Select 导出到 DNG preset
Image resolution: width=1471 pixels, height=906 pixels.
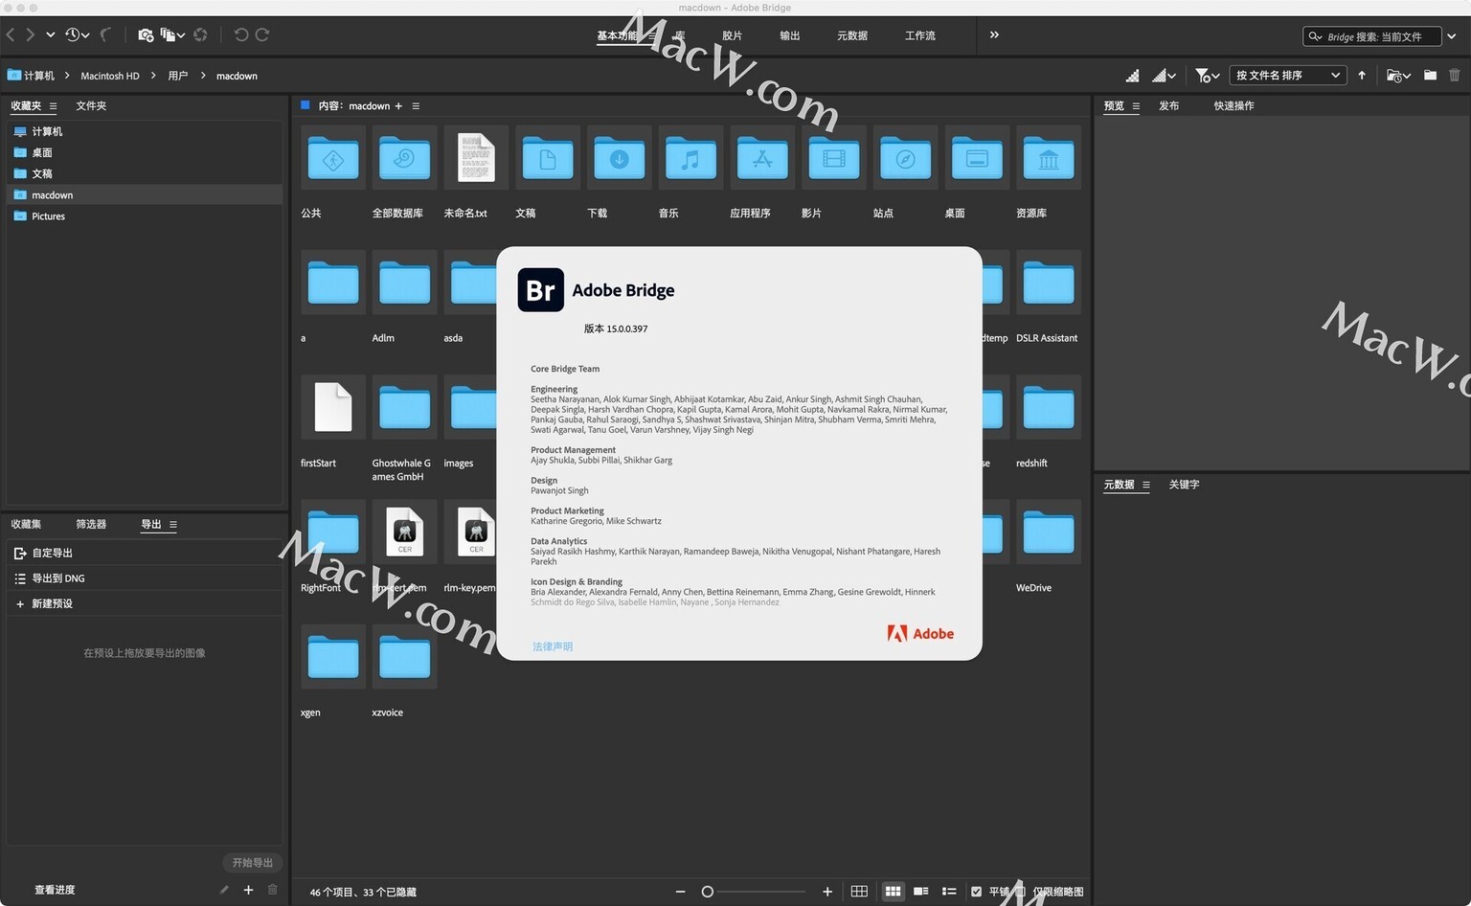click(58, 578)
